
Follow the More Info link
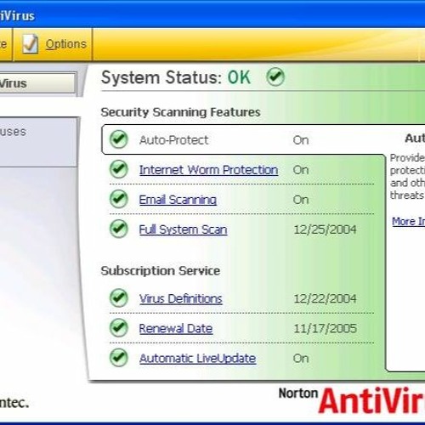click(408, 221)
